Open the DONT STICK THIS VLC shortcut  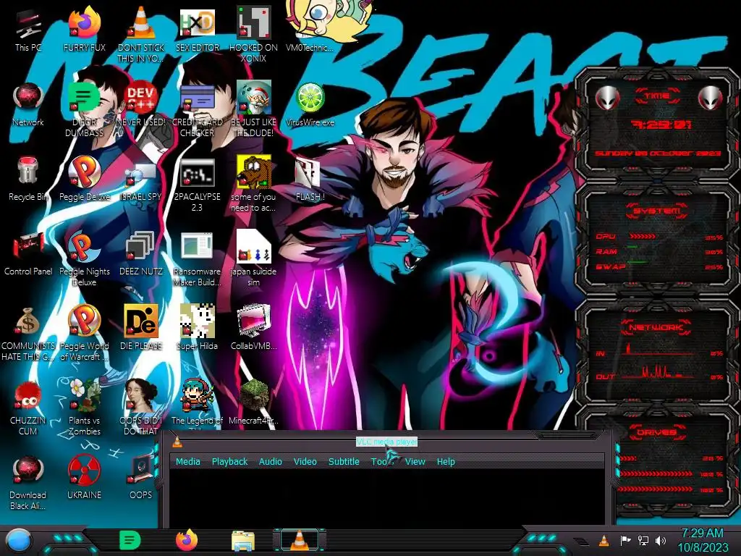coord(140,35)
